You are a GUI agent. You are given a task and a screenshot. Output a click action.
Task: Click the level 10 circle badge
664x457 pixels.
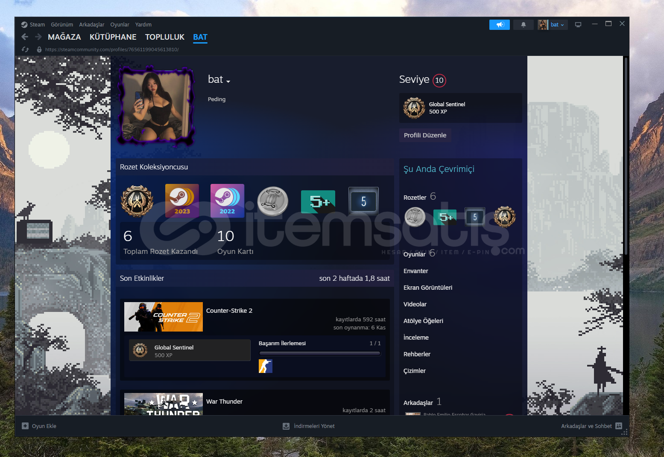pyautogui.click(x=439, y=80)
